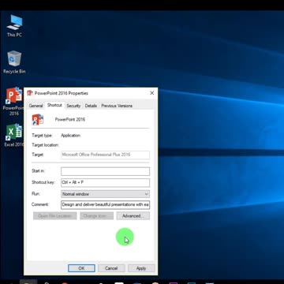This screenshot has width=284, height=284.
Task: Click into the Comment text field
Action: coord(105,204)
